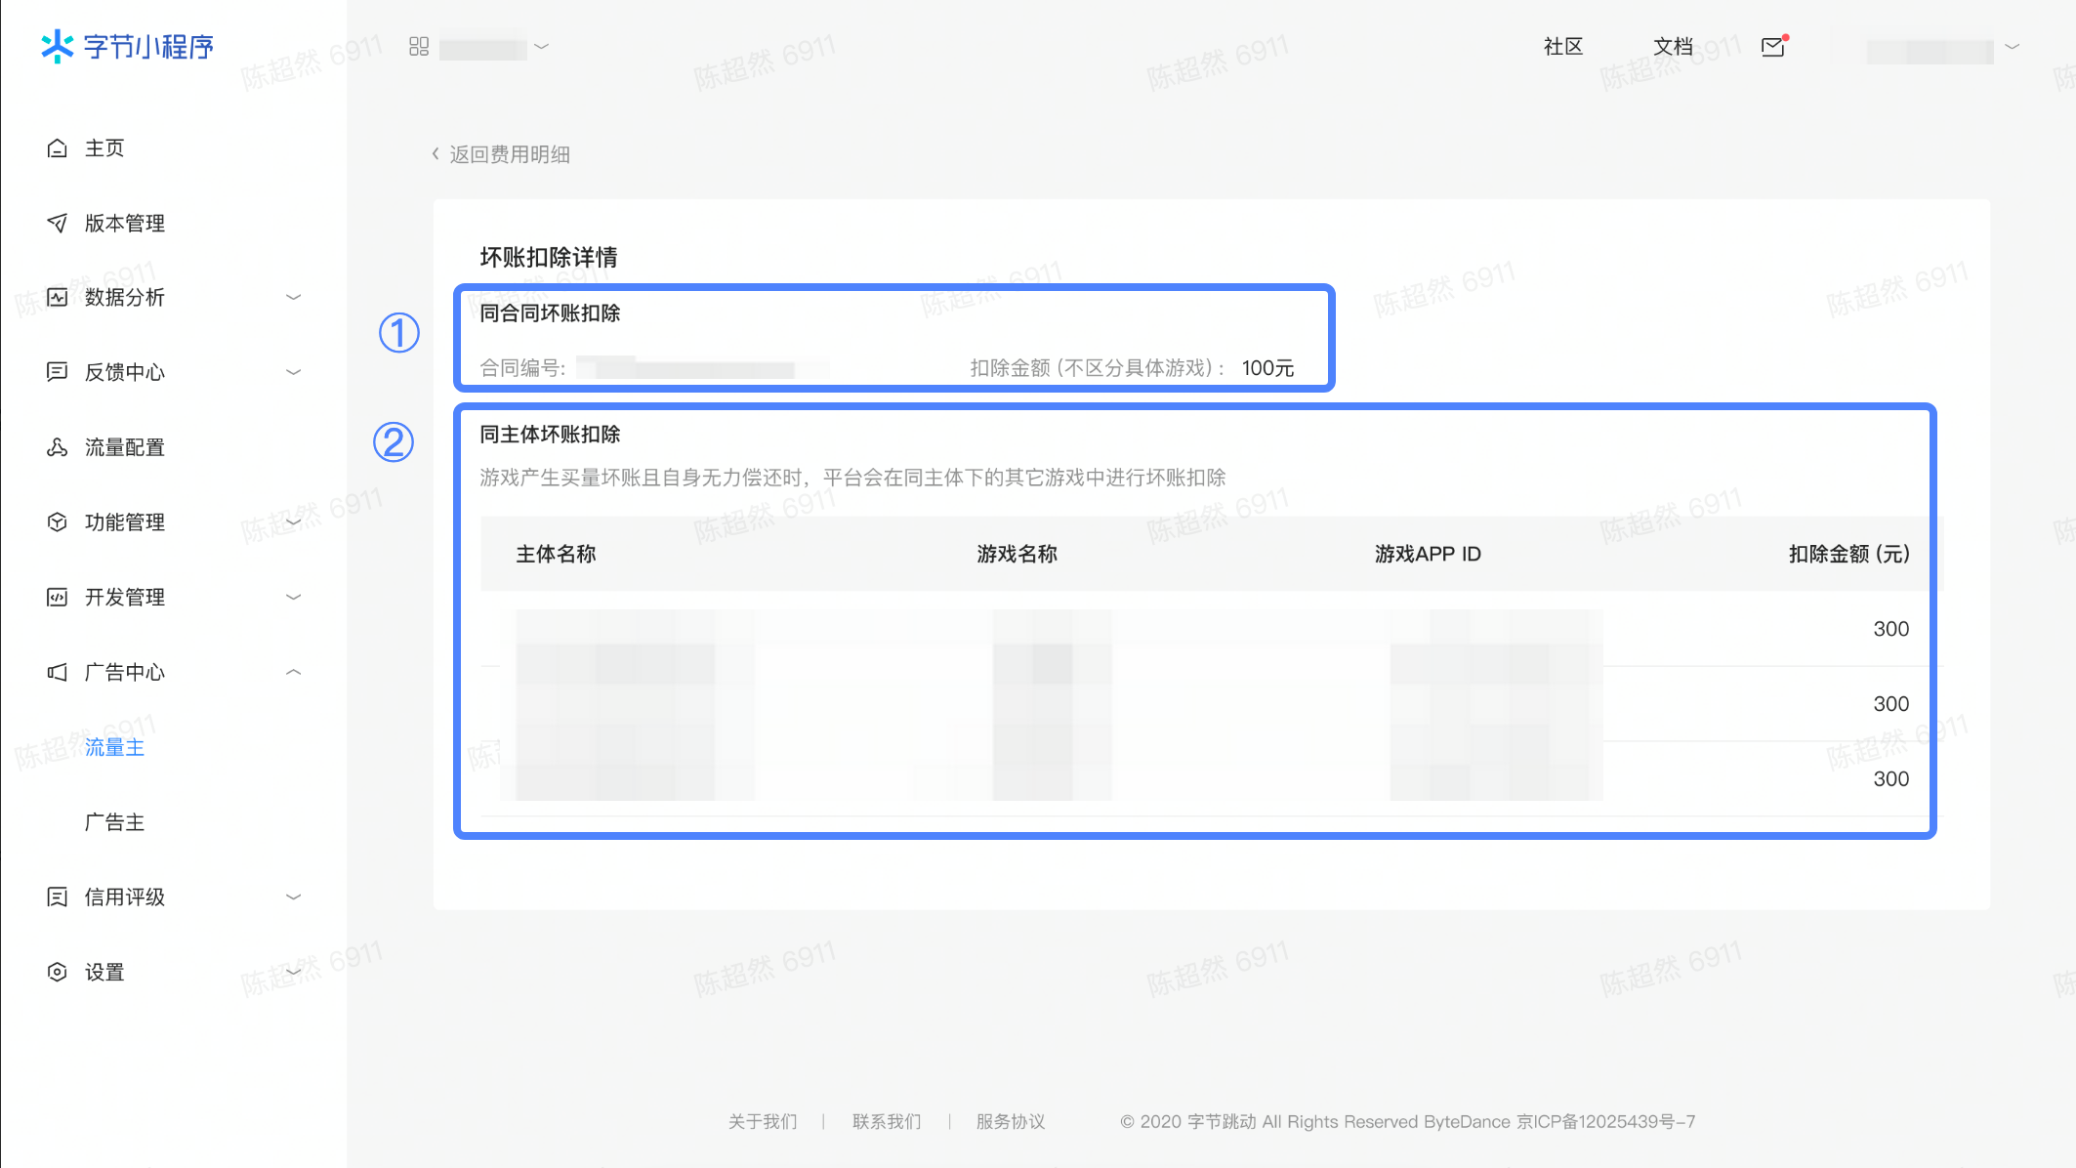Screen dimensions: 2076x1168
Task: Expand the 设置 submenu chevron
Action: (293, 972)
